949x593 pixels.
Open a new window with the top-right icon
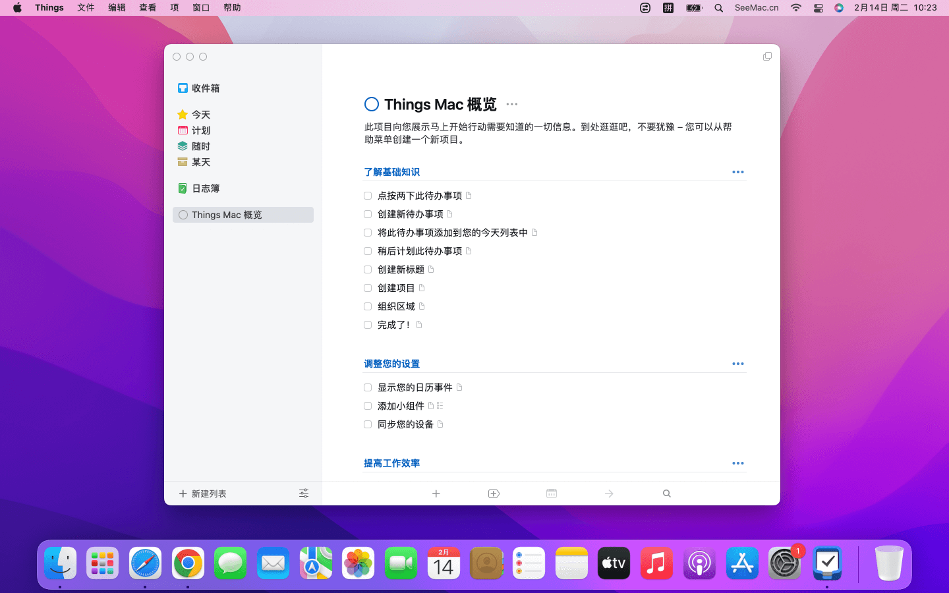tap(767, 57)
